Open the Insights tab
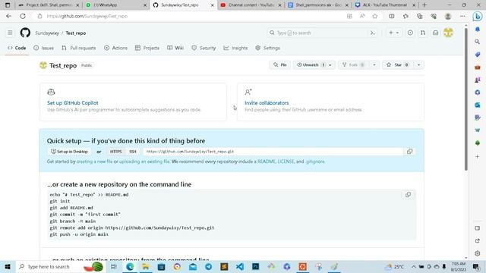The height and width of the screenshot is (273, 486). click(235, 48)
